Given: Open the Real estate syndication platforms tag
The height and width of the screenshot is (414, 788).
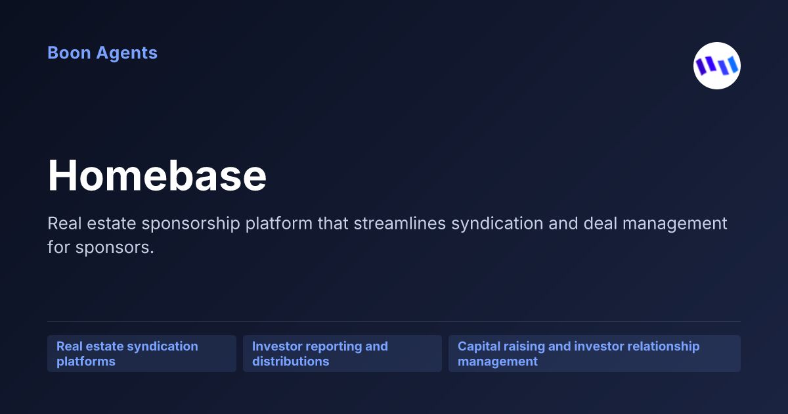Looking at the screenshot, I should click(142, 354).
